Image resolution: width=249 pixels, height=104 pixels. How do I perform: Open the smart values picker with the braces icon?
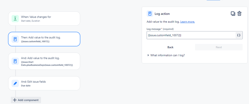click(239, 35)
